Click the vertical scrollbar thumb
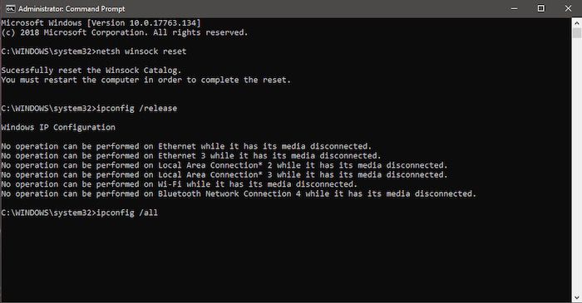This screenshot has width=582, height=303. click(x=576, y=33)
